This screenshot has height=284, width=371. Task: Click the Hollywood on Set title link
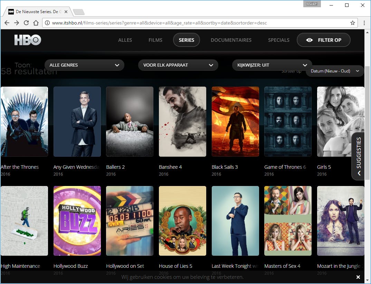pos(125,266)
